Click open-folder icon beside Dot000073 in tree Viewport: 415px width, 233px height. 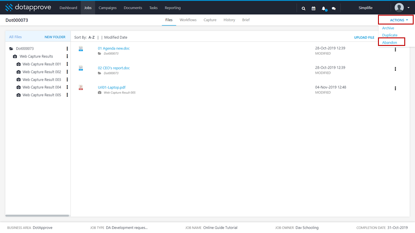click(x=11, y=49)
